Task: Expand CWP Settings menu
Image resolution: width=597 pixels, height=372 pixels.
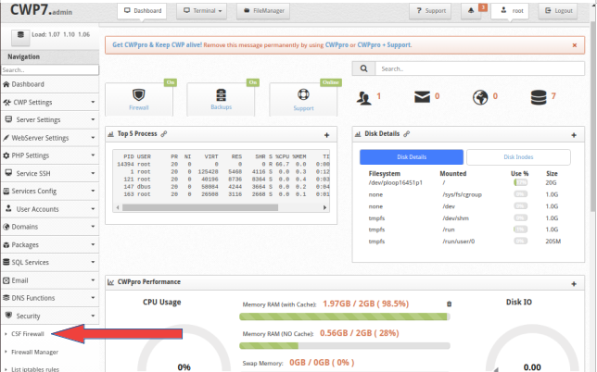Action: [50, 102]
